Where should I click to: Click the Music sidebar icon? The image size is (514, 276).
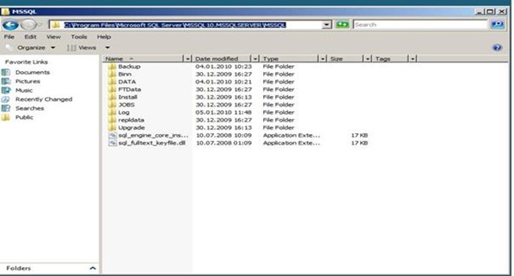(x=6, y=90)
